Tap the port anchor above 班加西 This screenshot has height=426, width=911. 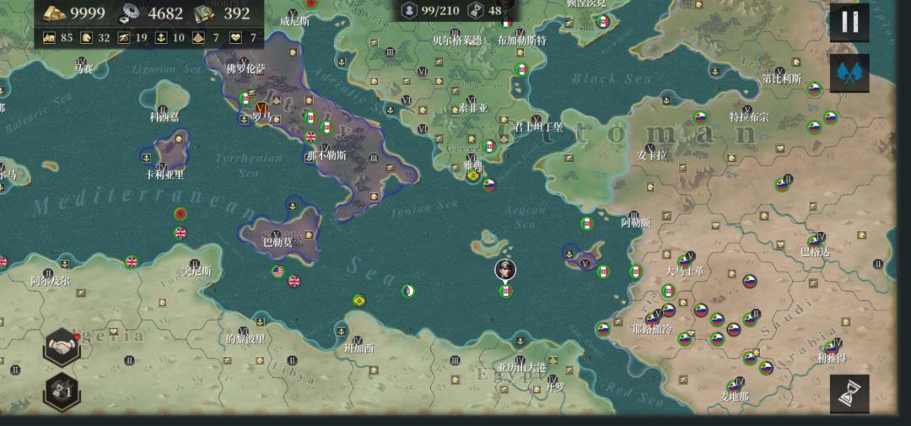(x=342, y=331)
